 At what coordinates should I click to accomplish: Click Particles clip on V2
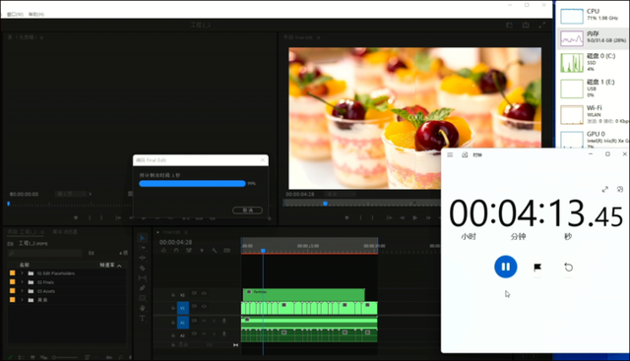click(304, 294)
